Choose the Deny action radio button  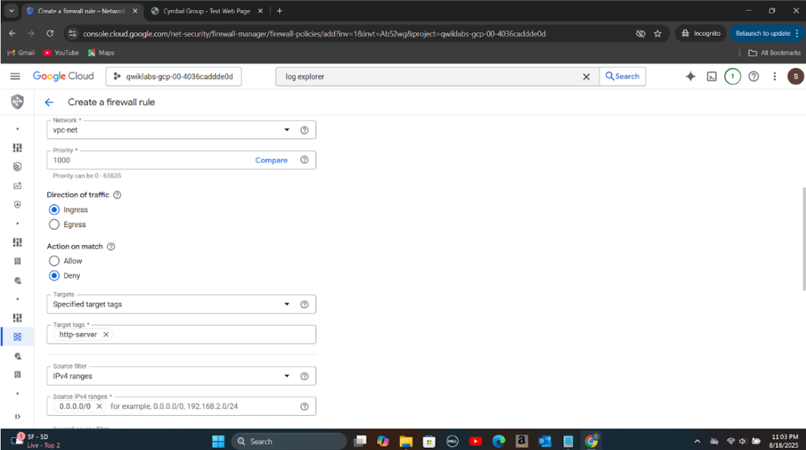[x=54, y=276]
